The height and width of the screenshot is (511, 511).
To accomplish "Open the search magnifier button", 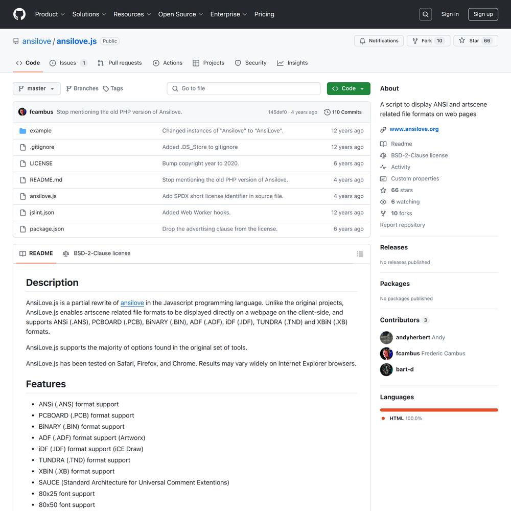I will (425, 14).
